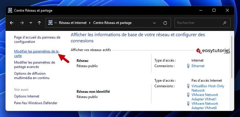Open VMware Network Adapter VMnet1 link
This screenshot has width=240, height=117.
205,97
